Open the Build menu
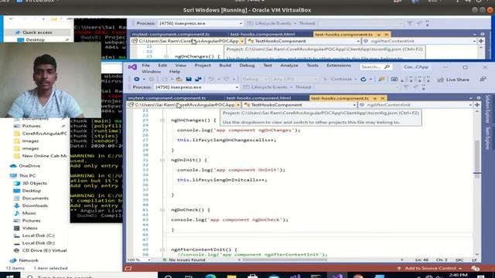This screenshot has height=278, width=495. click(225, 65)
